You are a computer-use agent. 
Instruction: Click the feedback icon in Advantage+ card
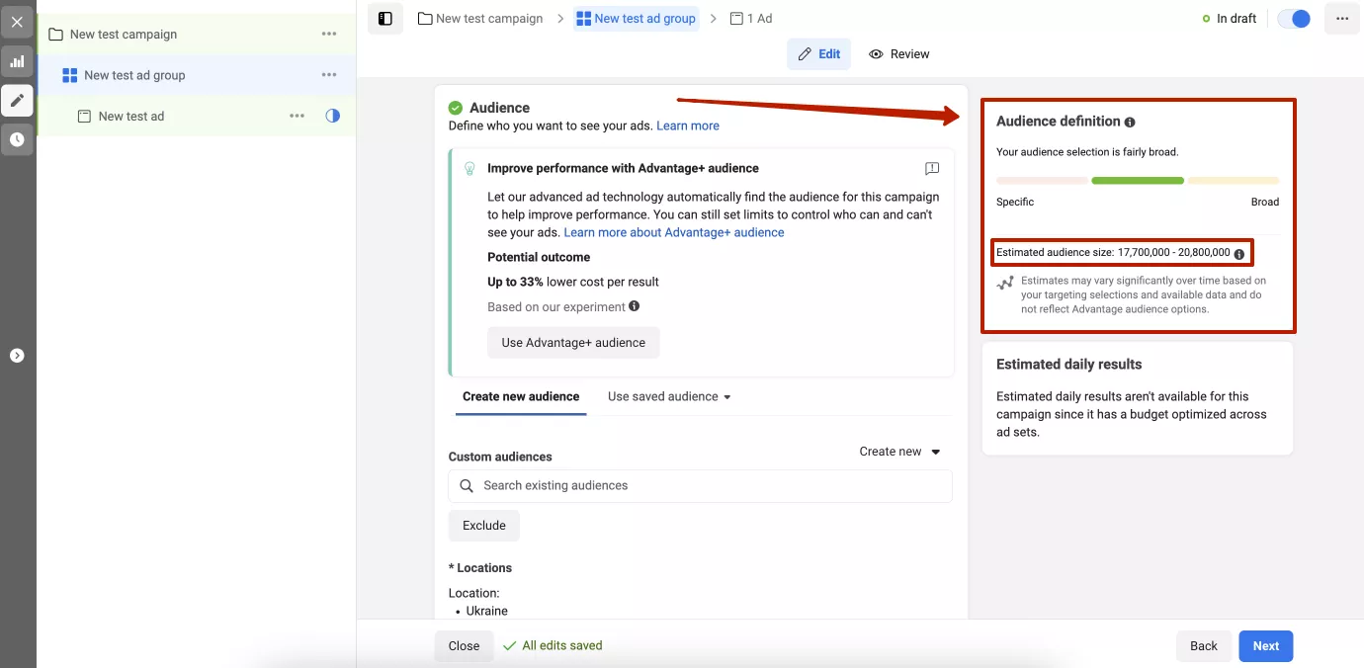pyautogui.click(x=932, y=169)
